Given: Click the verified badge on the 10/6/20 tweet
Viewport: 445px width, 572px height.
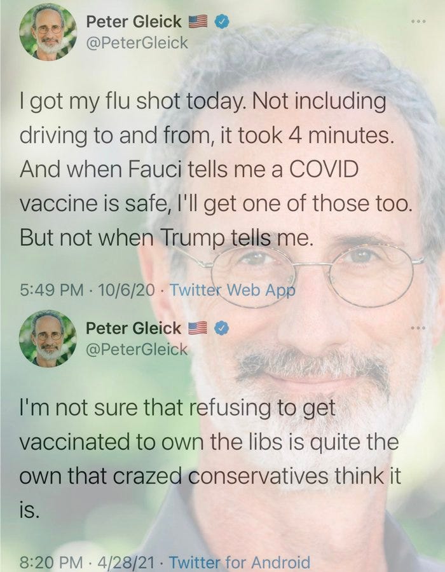Looking at the screenshot, I should [x=221, y=22].
